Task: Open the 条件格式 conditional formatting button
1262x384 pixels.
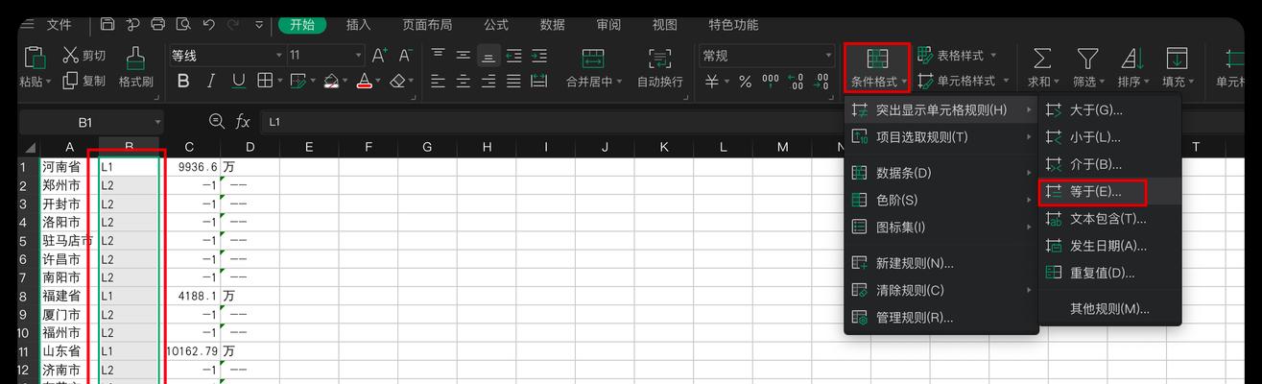Action: pyautogui.click(x=877, y=67)
